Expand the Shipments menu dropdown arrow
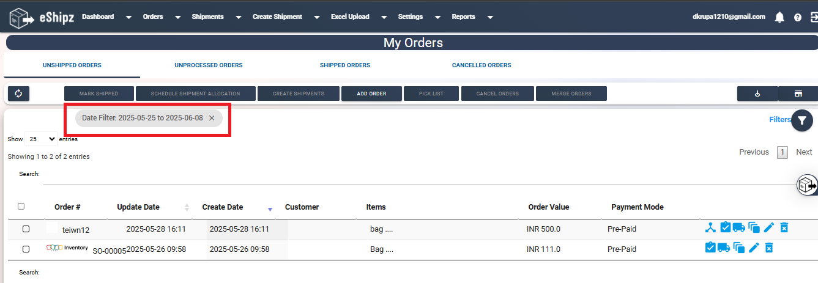The height and width of the screenshot is (283, 818). (239, 17)
